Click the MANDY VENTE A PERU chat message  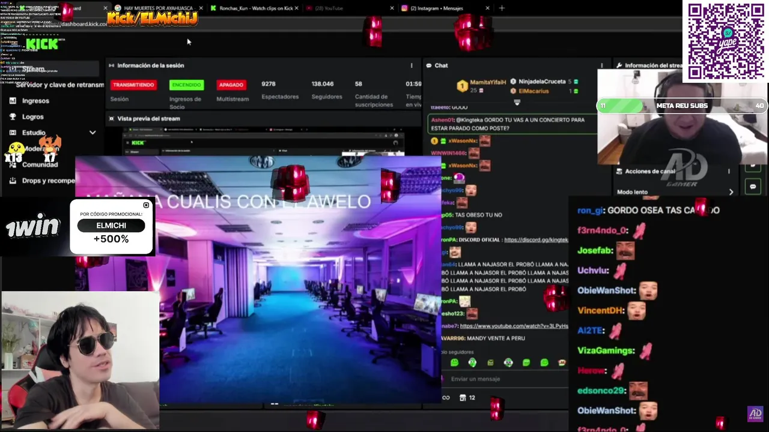pos(496,338)
